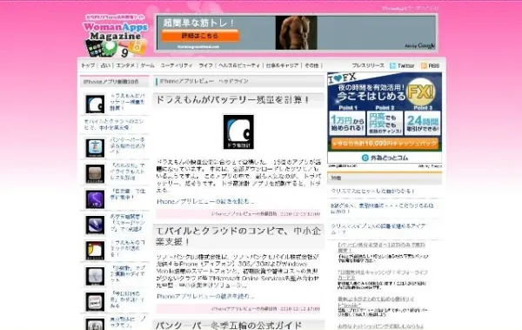Image resolution: width=522 pixels, height=330 pixels.
Task: Open the ゲーム category
Action: tap(147, 65)
